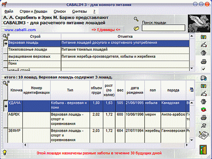Viewport: 212px width, 159px height.
Task: Click the horse transport truck icon
Action: click(204, 78)
